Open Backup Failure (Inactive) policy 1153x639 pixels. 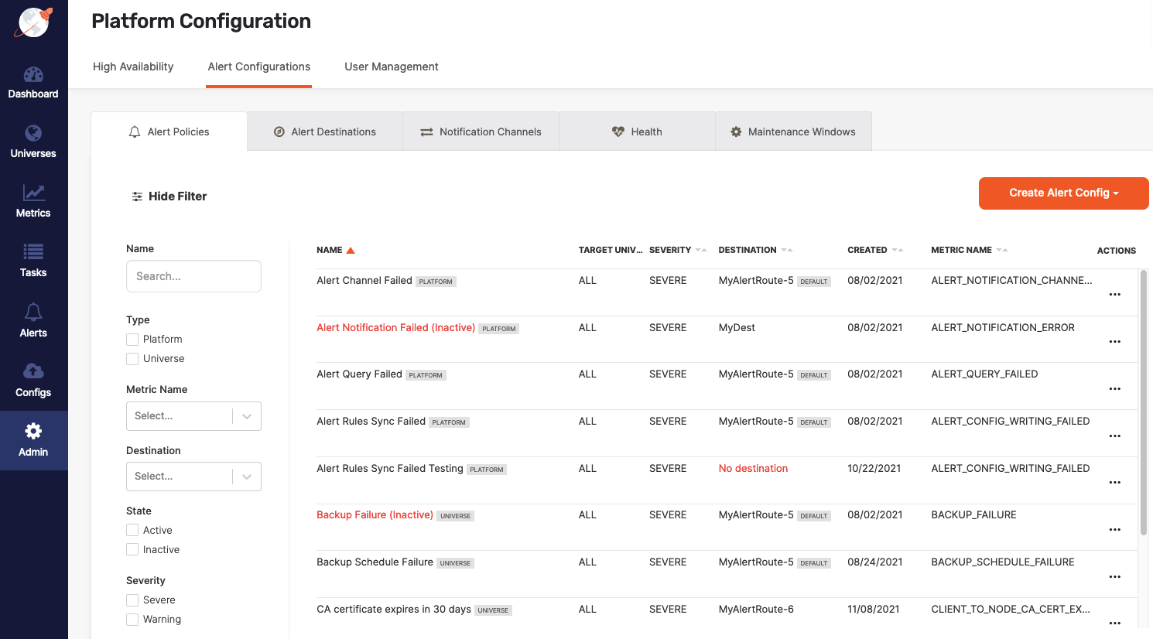375,515
